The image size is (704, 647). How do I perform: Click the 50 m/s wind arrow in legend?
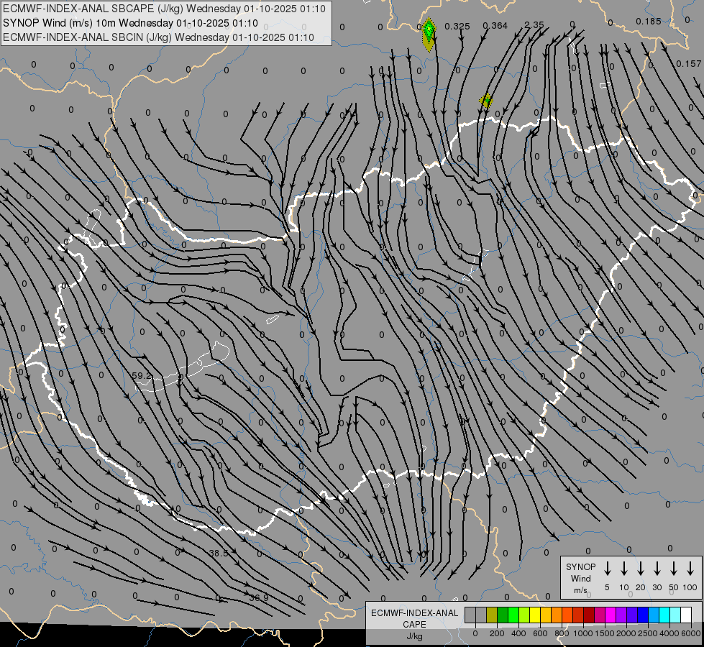tap(674, 568)
